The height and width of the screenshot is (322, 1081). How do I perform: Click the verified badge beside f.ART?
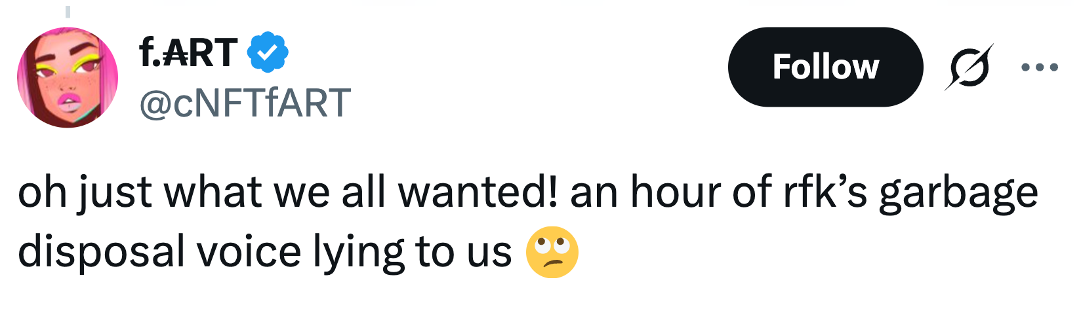pyautogui.click(x=267, y=52)
